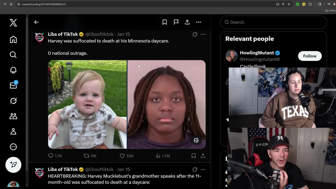Open @Howlingmutant0 handle link
The height and width of the screenshot is (189, 336).
260,59
